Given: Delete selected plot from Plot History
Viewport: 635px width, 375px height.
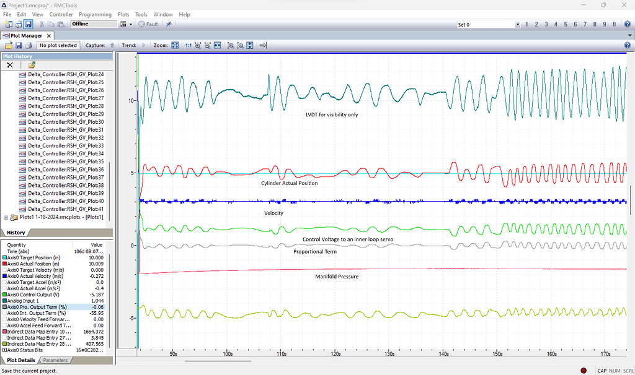Looking at the screenshot, I should [10, 64].
